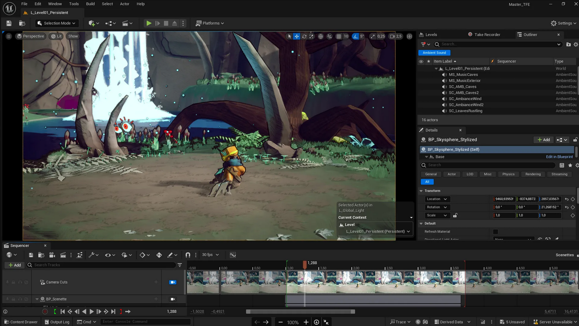Open the Build menu
Screen dimensions: 579x326
(x=90, y=4)
